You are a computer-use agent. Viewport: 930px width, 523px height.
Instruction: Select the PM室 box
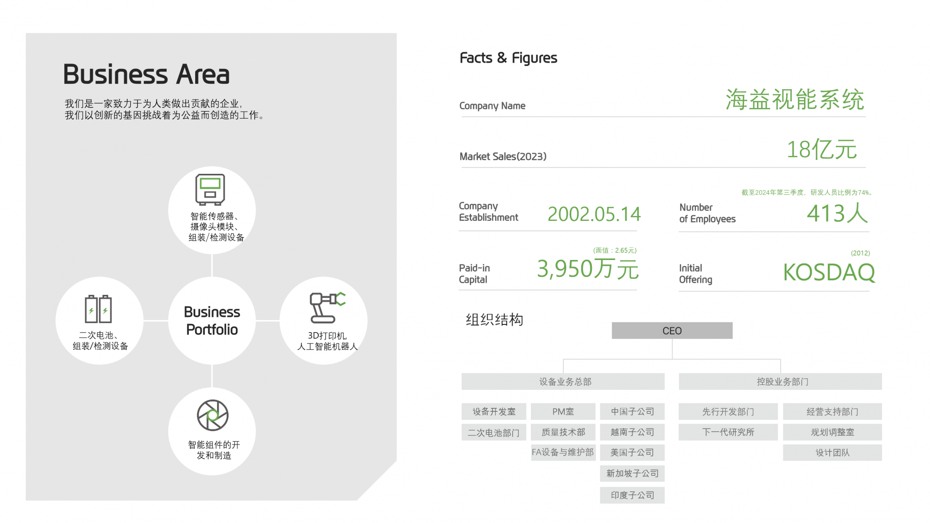(x=563, y=412)
